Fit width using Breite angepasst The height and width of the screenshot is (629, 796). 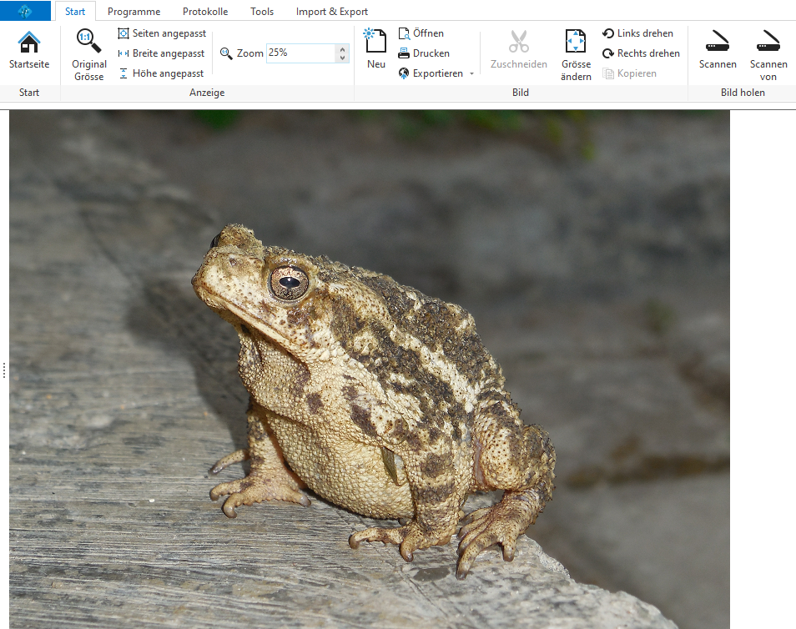[x=161, y=53]
